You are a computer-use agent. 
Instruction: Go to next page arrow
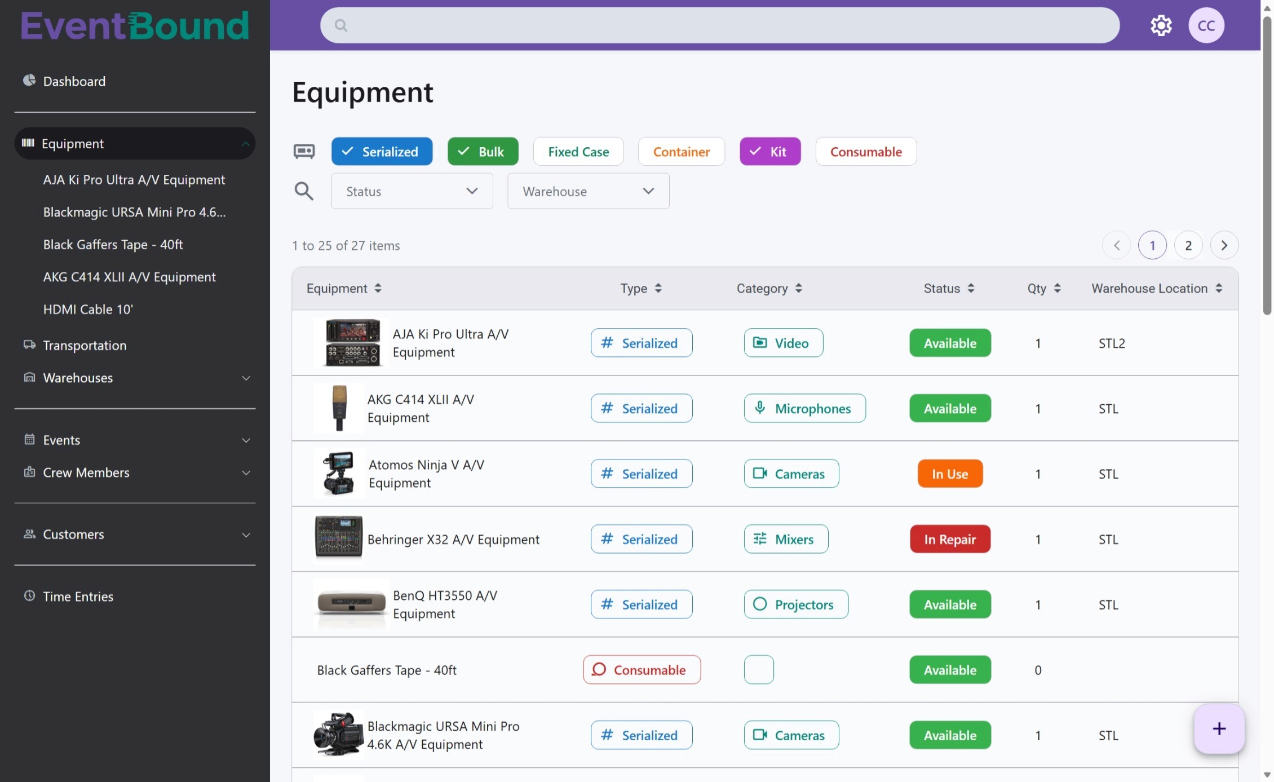1224,245
